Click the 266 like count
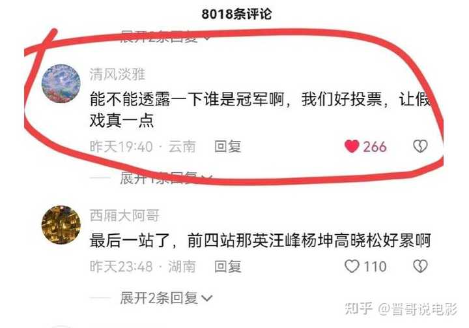 coord(375,147)
